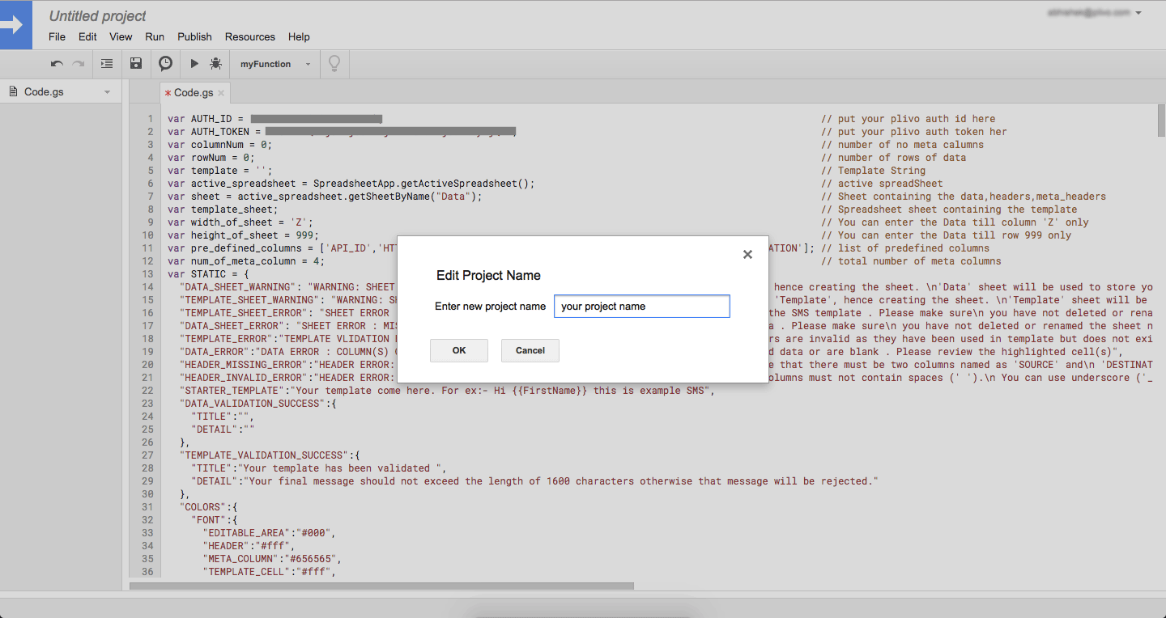Image resolution: width=1166 pixels, height=618 pixels.
Task: Run the script with play icon
Action: coord(194,64)
